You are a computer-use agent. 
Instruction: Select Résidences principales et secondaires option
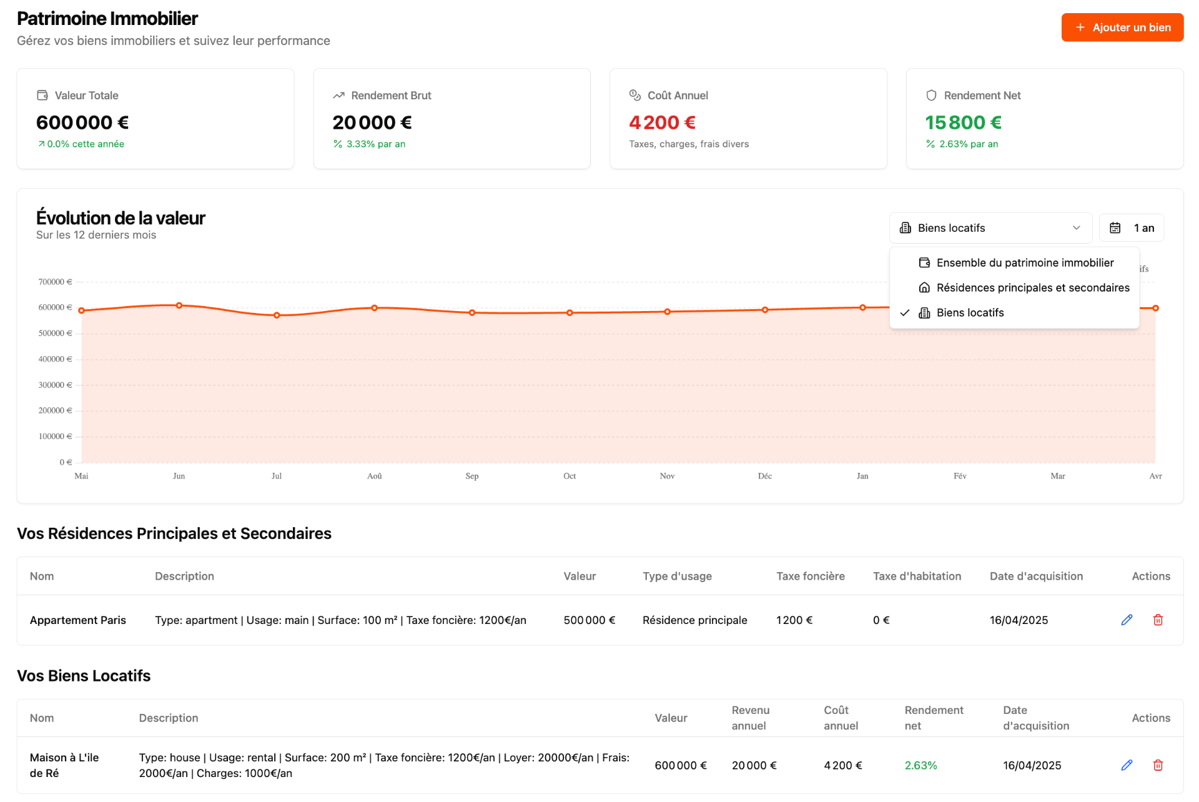pos(1032,288)
